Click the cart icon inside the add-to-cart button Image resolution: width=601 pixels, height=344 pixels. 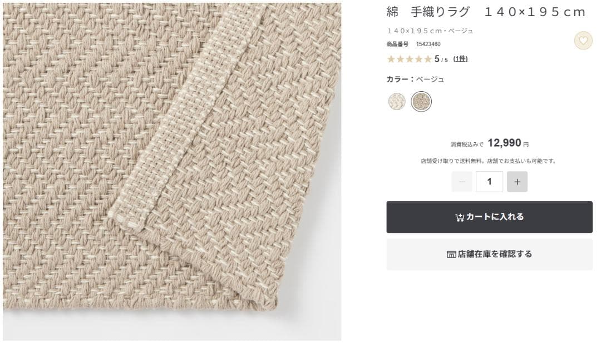(460, 217)
